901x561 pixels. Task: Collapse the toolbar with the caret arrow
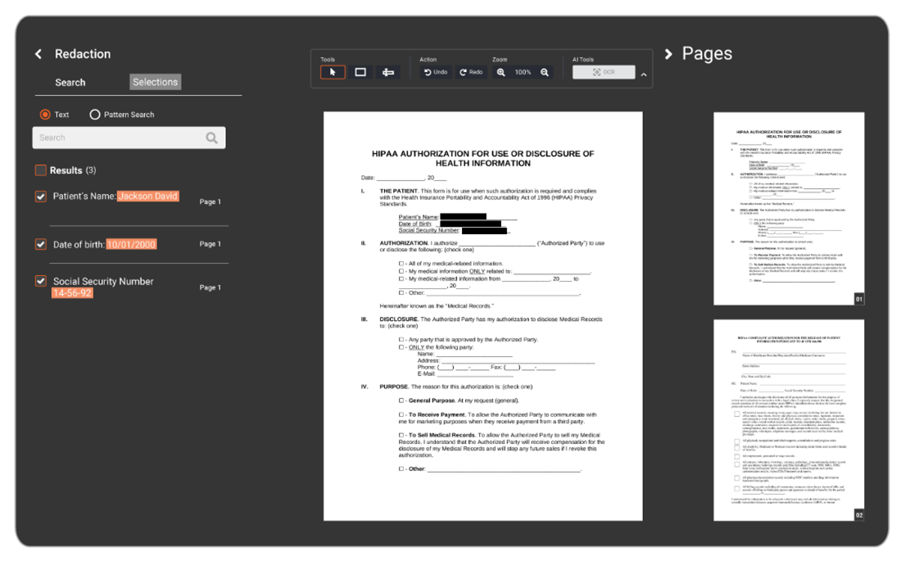644,75
